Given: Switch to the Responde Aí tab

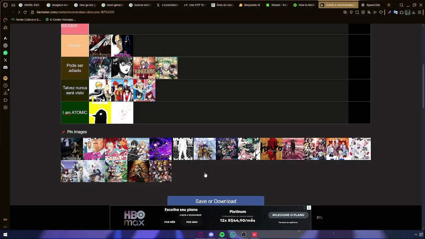Looking at the screenshot, I should pos(250,5).
